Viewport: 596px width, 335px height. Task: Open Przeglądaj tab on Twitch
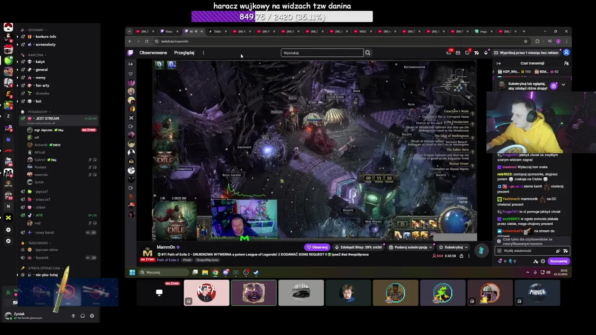184,53
